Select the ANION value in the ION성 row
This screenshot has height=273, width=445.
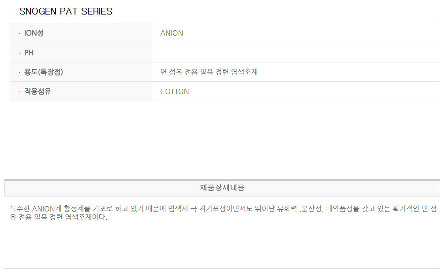[172, 33]
